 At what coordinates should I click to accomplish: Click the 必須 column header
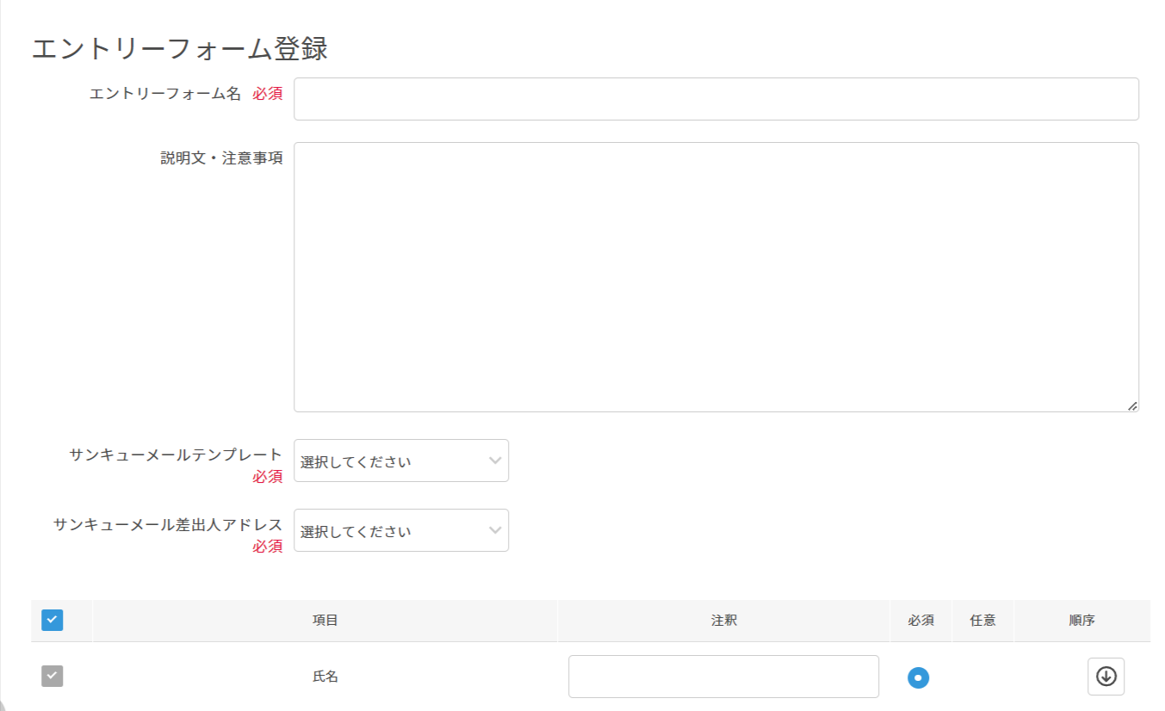(920, 621)
